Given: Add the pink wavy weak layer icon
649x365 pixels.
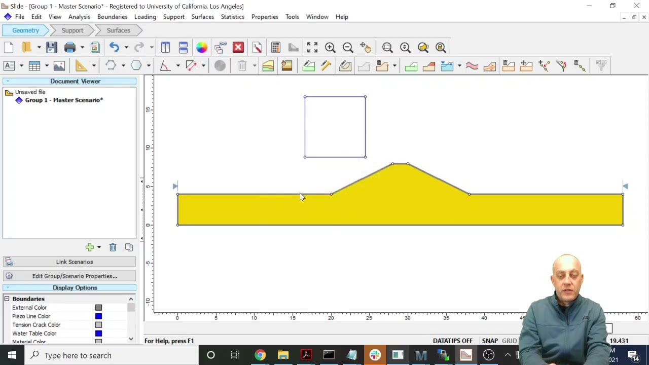Looking at the screenshot, I should [x=472, y=65].
